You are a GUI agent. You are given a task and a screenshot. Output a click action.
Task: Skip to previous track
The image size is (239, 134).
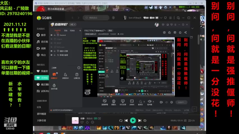pos(126,121)
